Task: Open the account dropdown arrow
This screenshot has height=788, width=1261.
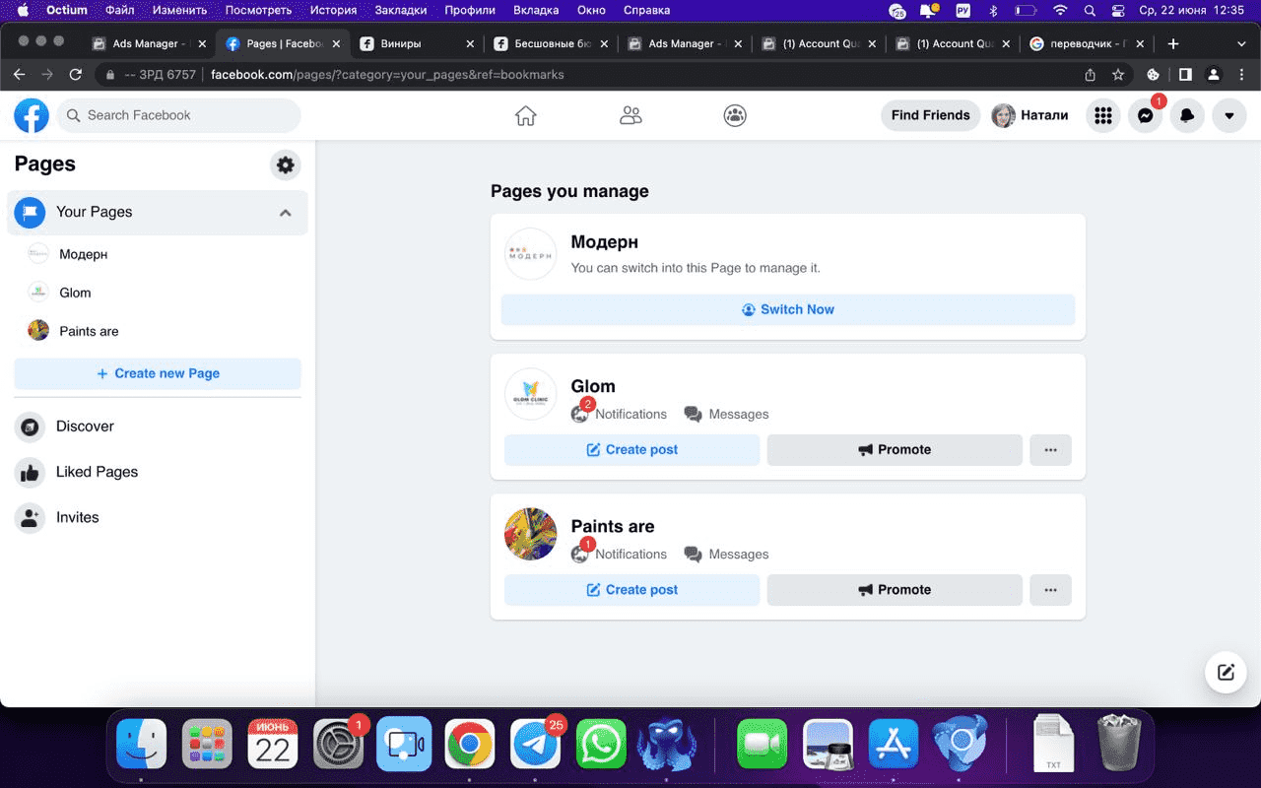Action: (x=1228, y=115)
